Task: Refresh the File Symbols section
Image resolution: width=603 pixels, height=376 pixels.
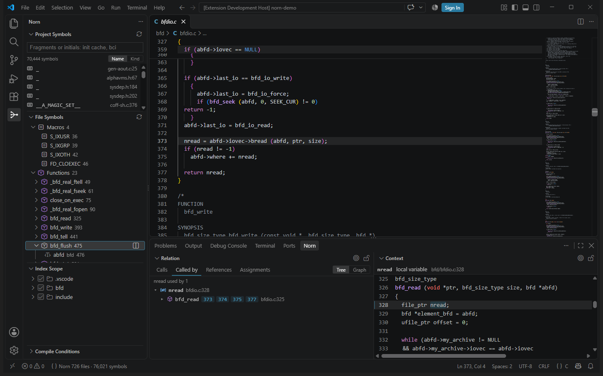Action: tap(139, 117)
